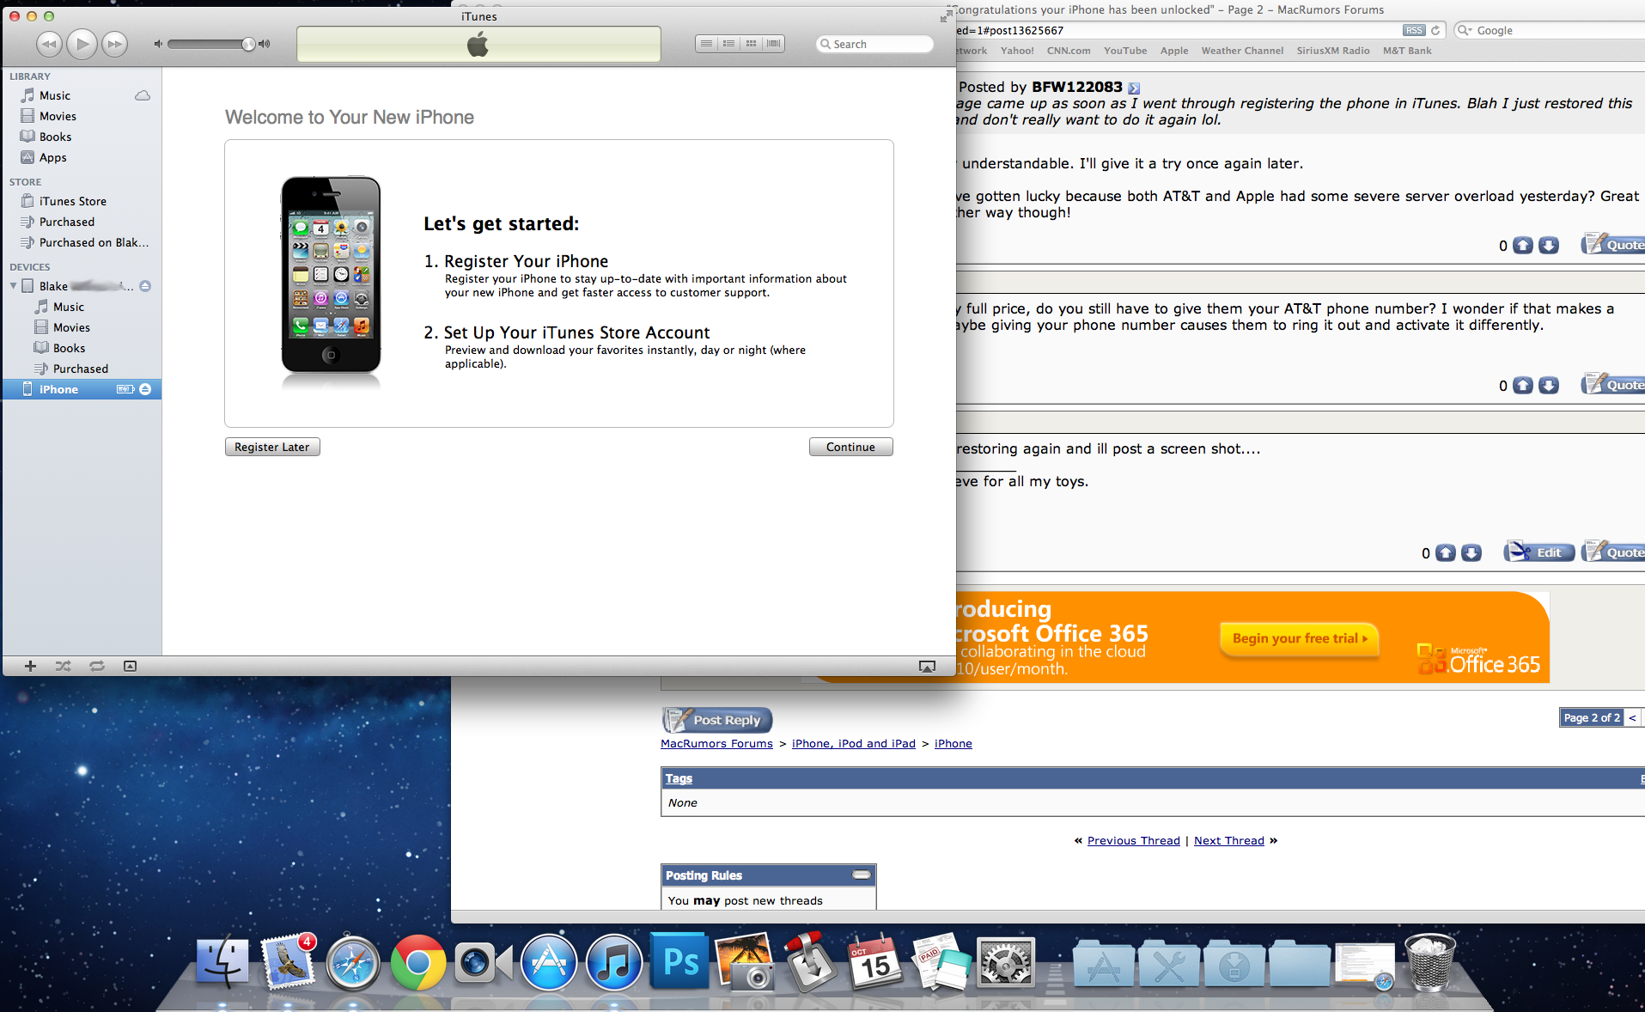Collapse the Posting Rules box

[x=862, y=875]
